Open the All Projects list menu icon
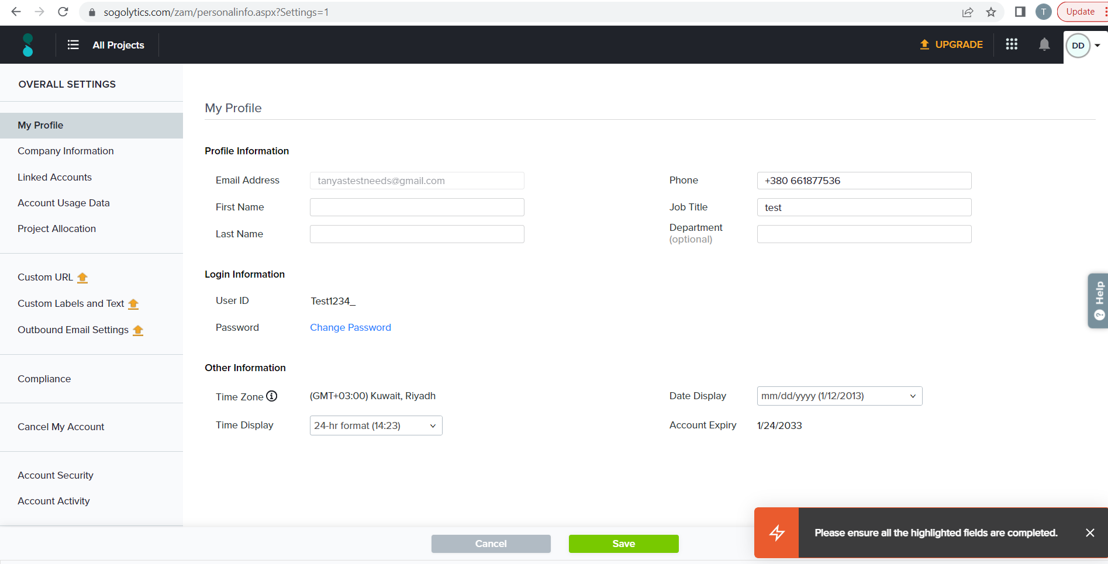Screen dimensions: 1108x564 (x=73, y=45)
